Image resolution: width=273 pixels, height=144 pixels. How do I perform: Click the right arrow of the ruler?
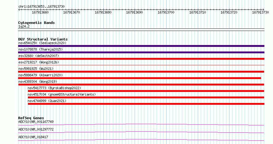pyautogui.click(x=263, y=9)
